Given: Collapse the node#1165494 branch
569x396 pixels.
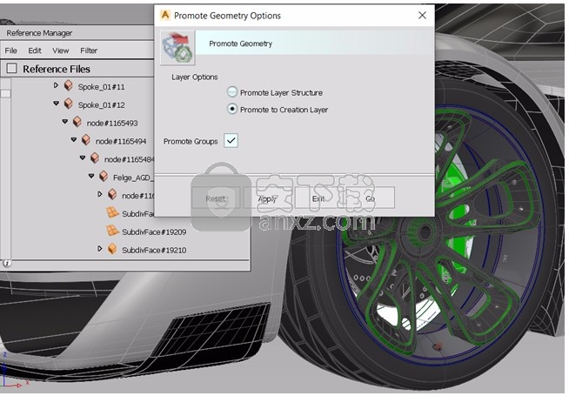Looking at the screenshot, I should pos(74,140).
